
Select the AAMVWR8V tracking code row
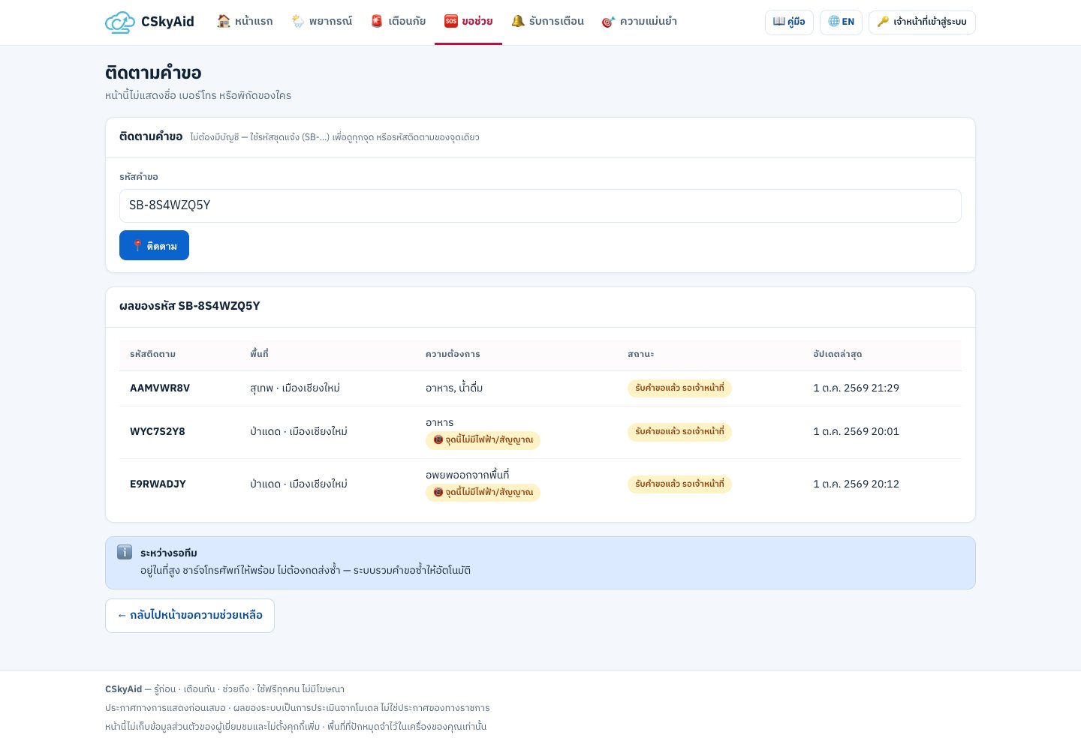(x=540, y=388)
